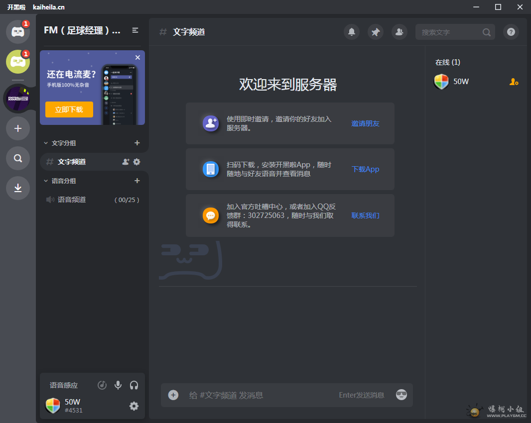Screen dimensions: 531x423
Task: Click the download client icon in sidebar
Action: [x=18, y=188]
